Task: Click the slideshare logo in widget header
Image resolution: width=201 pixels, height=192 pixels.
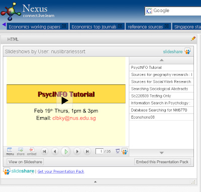Action: tap(177, 51)
